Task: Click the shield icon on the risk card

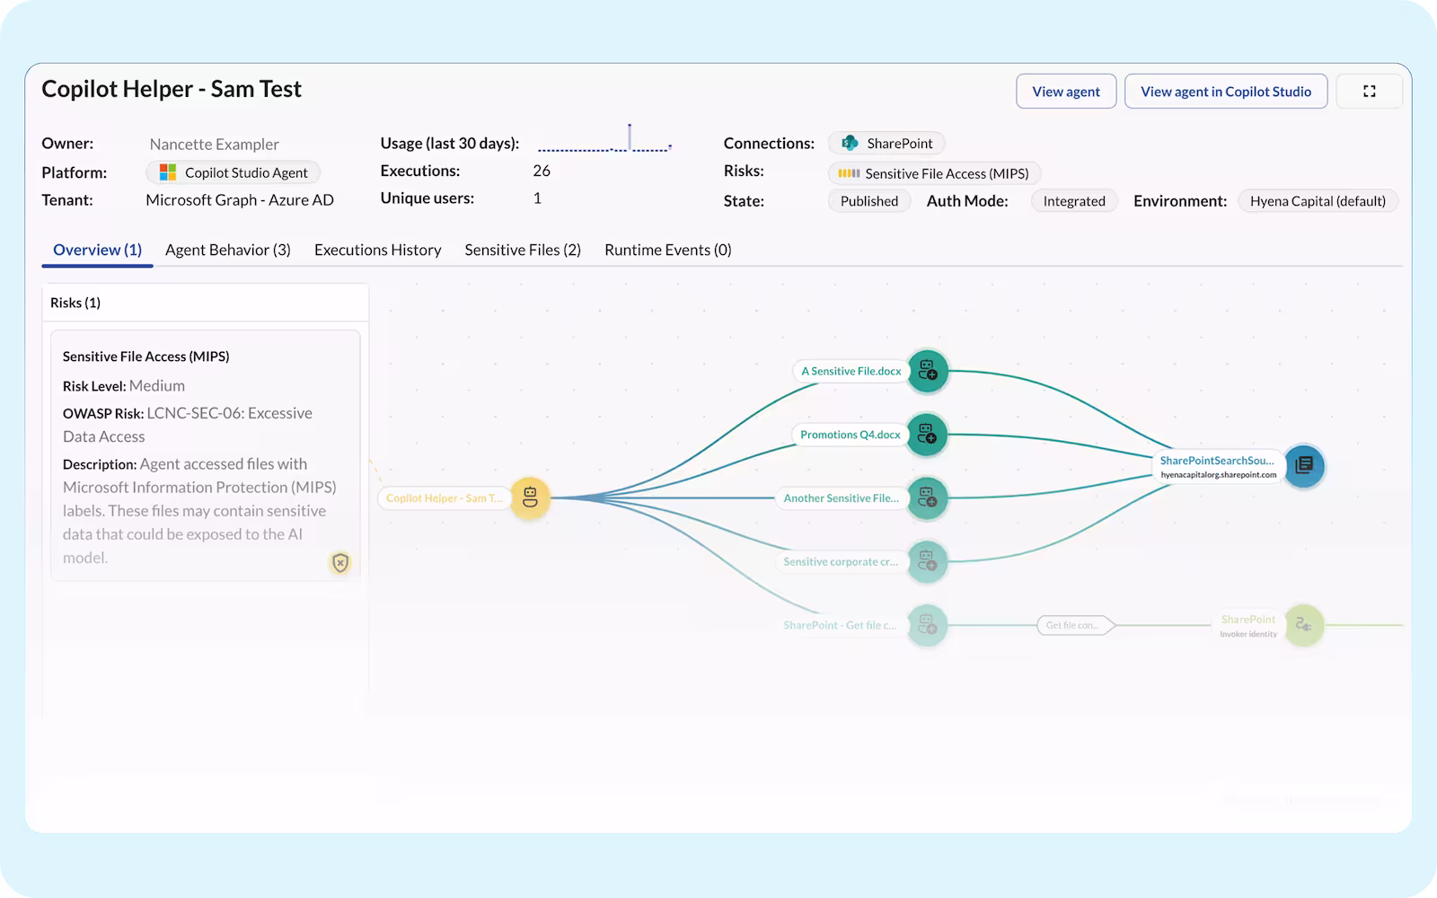Action: (x=339, y=563)
